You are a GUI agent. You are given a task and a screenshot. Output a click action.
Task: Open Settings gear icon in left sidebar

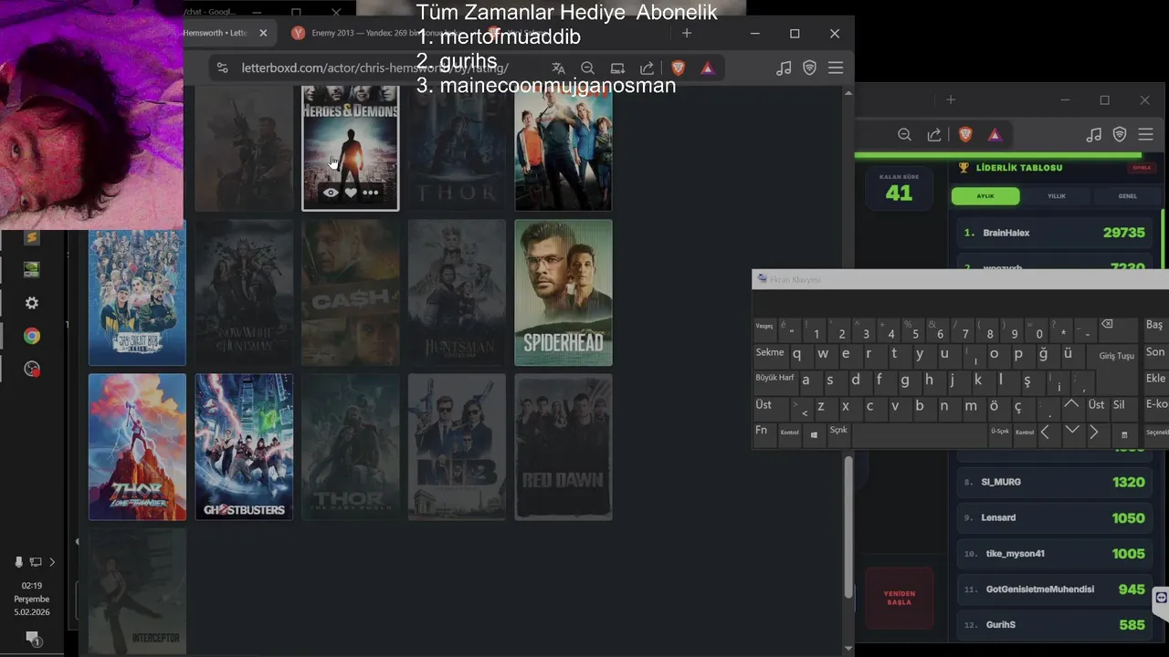pos(32,303)
